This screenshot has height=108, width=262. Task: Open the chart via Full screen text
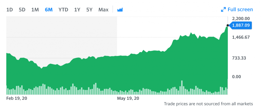[x=240, y=10]
